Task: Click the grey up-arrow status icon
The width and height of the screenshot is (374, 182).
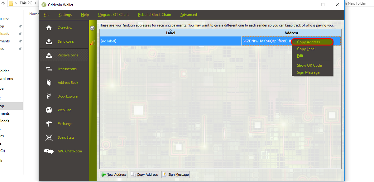Action: [x=92, y=28]
